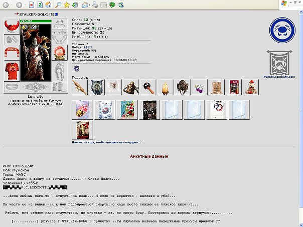Viewport: 303px width, 227px height.
Task: Select the empty belt slot
Action: coord(12,87)
